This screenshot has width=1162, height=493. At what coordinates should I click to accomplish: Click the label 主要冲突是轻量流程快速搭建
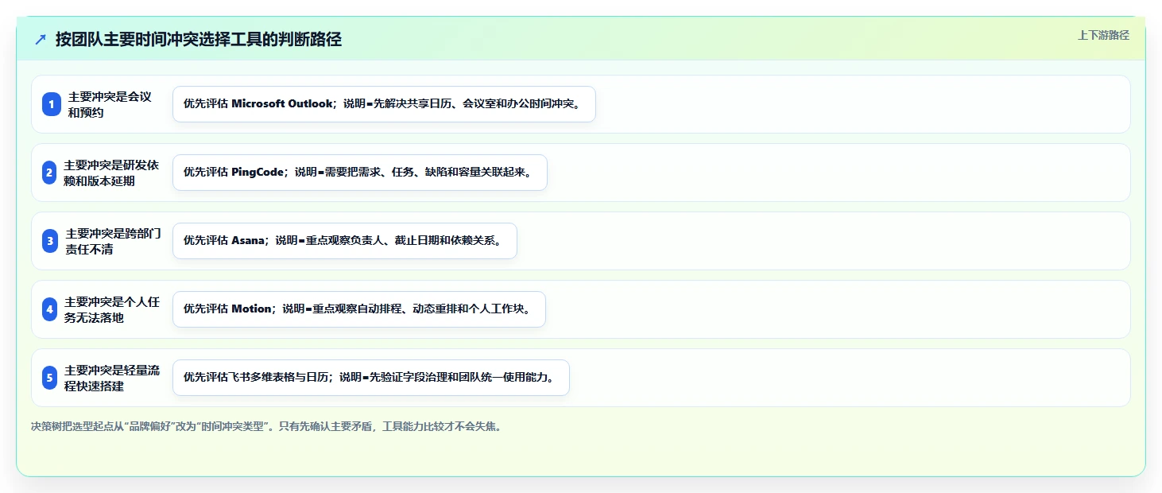pos(112,378)
